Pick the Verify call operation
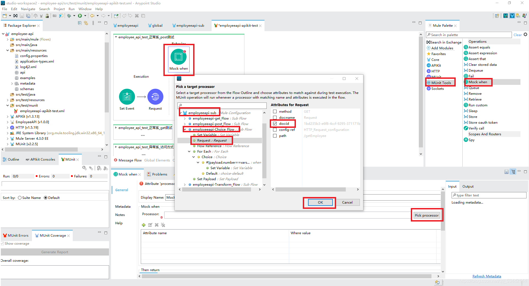Image resolution: width=529 pixels, height=286 pixels. pos(474,128)
